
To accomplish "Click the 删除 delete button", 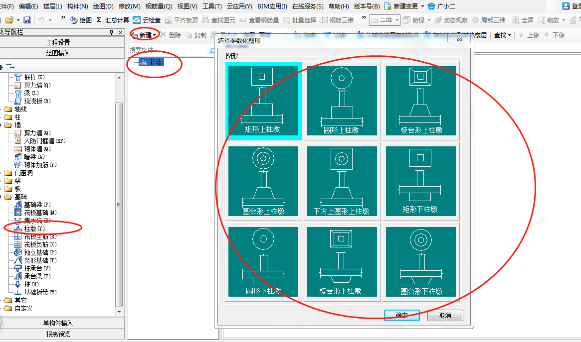I will (x=171, y=35).
